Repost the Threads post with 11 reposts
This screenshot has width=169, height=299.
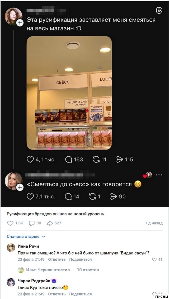(96, 159)
